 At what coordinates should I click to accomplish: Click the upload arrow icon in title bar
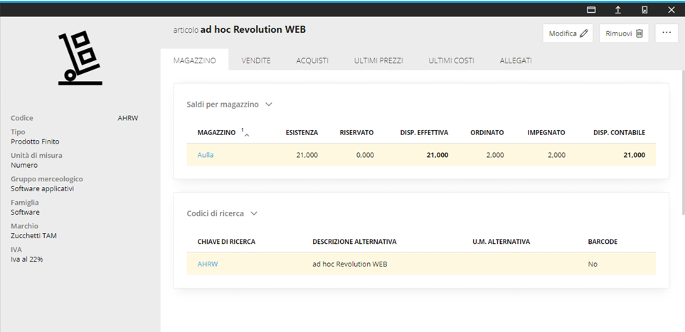617,10
